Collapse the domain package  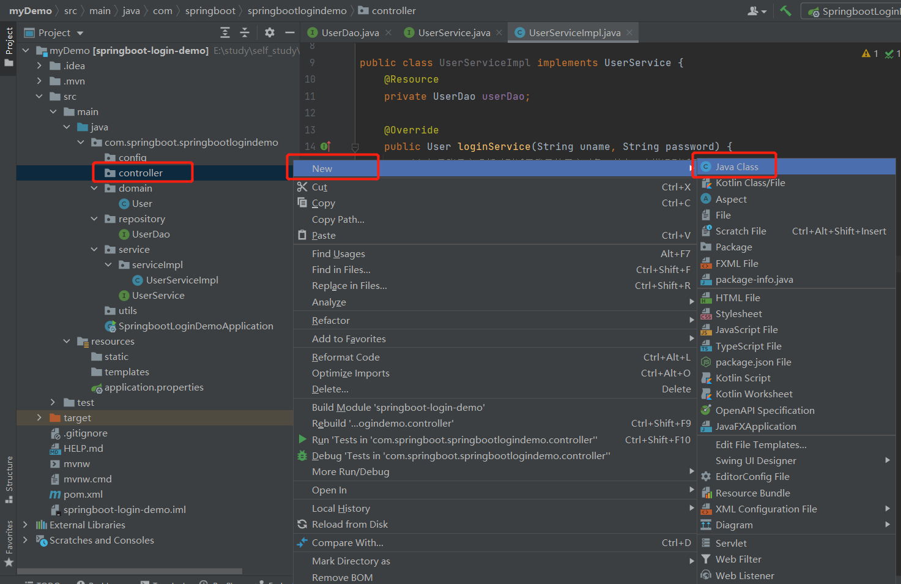coord(94,188)
